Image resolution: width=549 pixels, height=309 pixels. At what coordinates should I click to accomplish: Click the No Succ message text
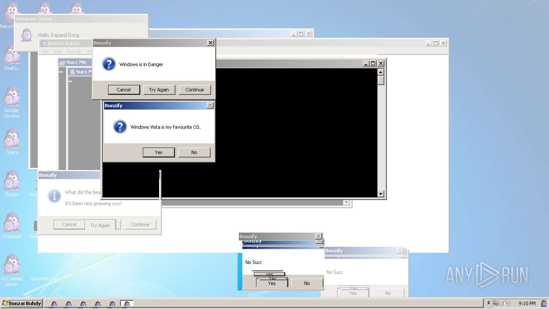[253, 262]
